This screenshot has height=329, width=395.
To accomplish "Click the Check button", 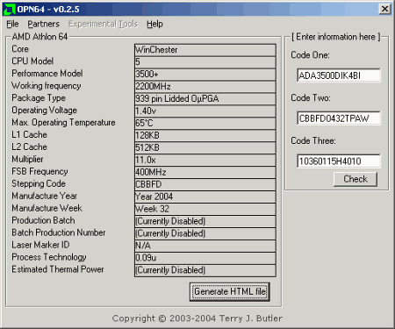I will [355, 179].
